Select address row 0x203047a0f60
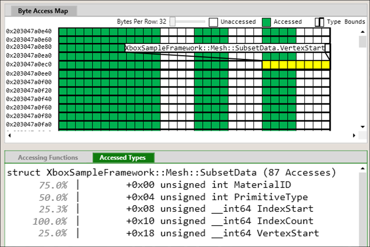The width and height of the screenshot is (370, 247). point(29,107)
